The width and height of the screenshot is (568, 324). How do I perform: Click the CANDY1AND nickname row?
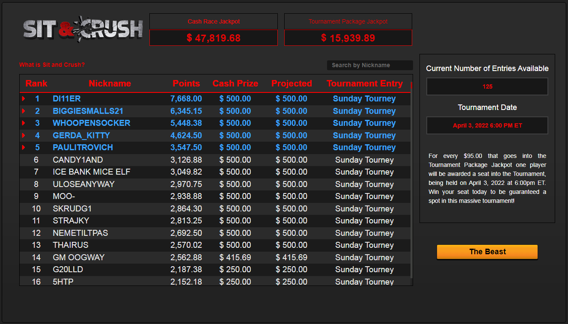[x=77, y=160]
